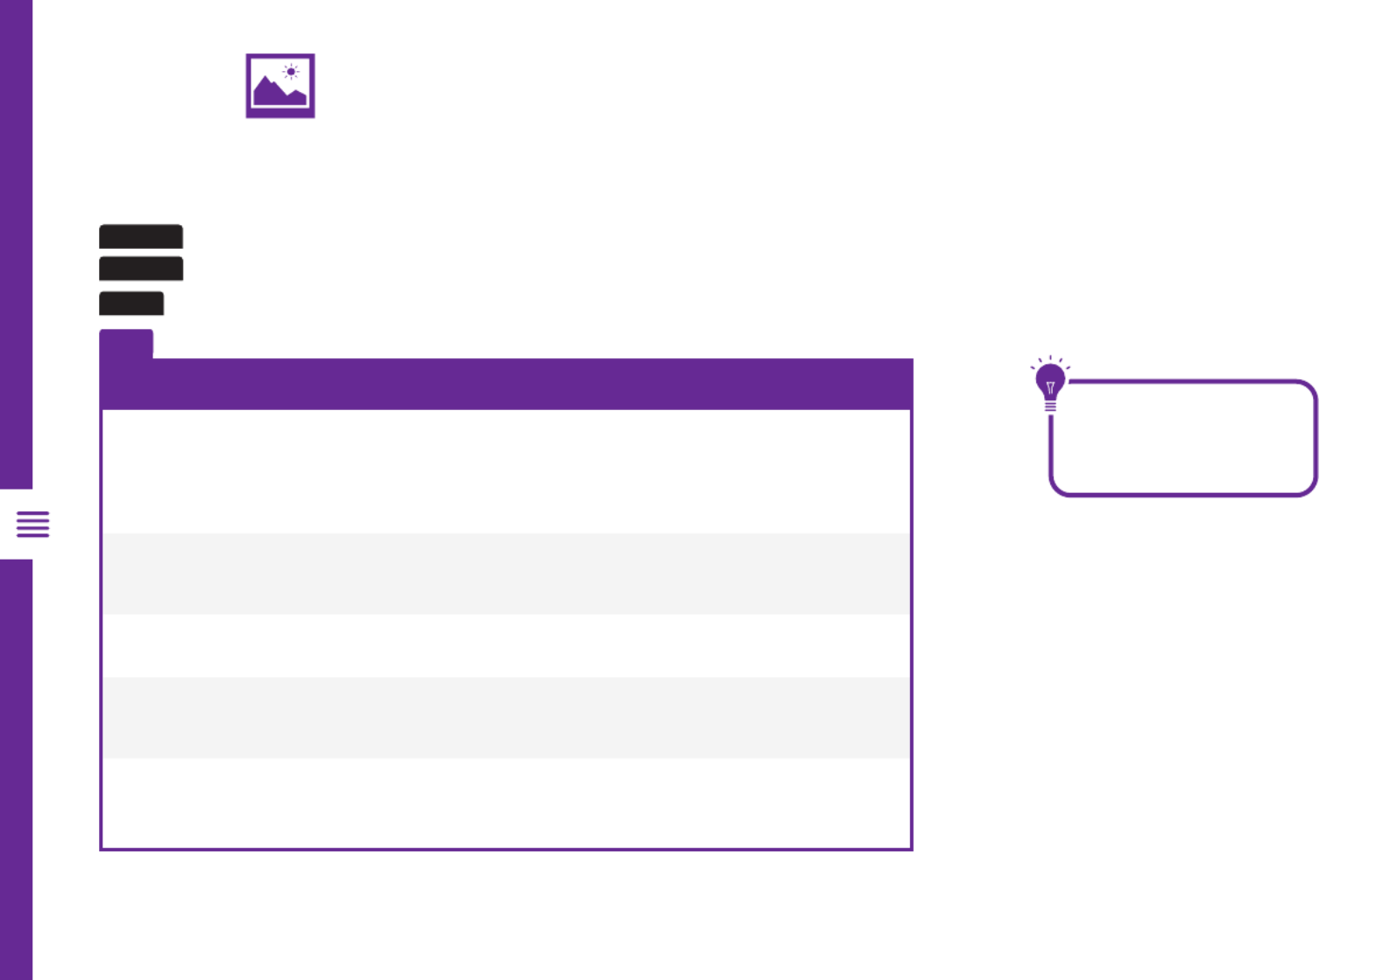Click the lightbulb tip icon
Image resolution: width=1390 pixels, height=980 pixels.
click(x=1050, y=384)
